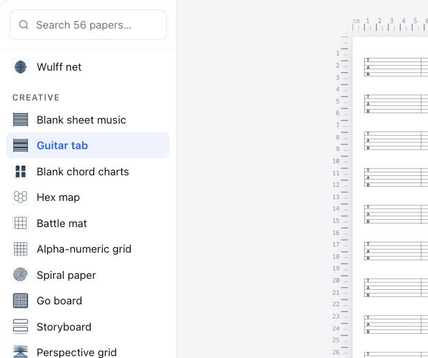Click the Perspective grid icon
Image resolution: width=428 pixels, height=358 pixels.
(21, 352)
